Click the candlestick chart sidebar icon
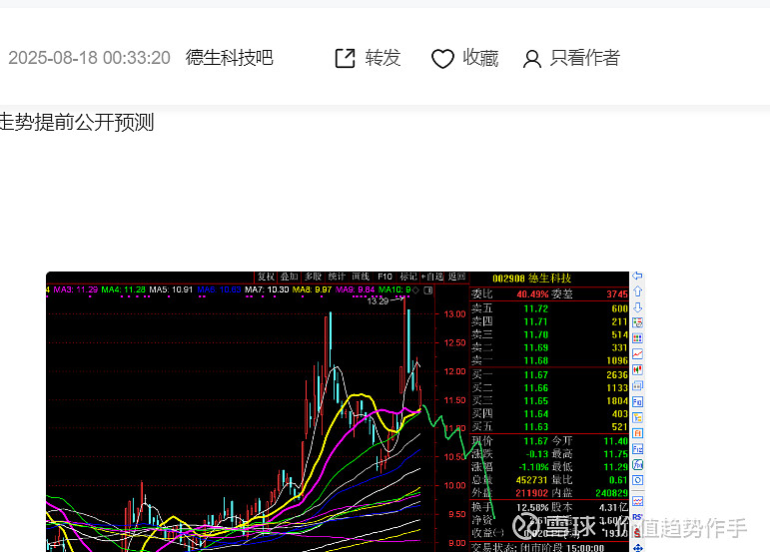 [x=637, y=370]
